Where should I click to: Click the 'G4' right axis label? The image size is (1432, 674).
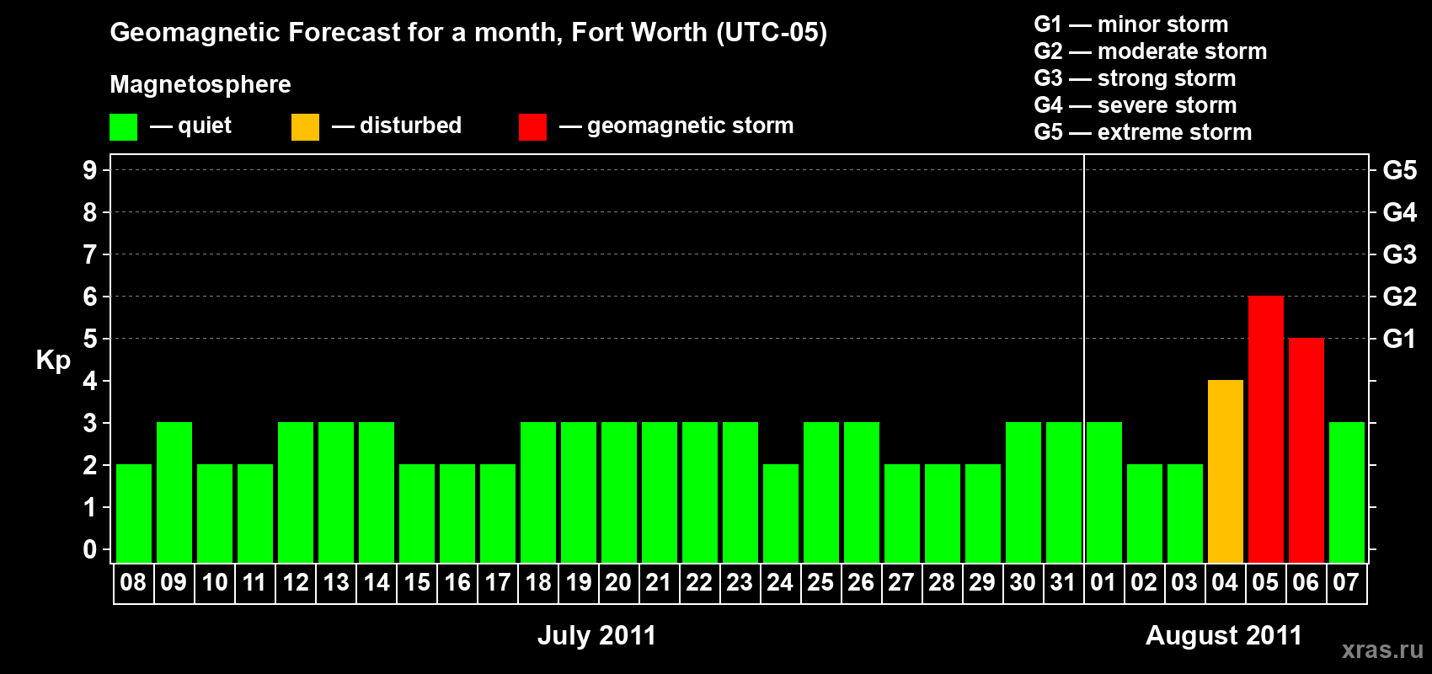point(1400,212)
